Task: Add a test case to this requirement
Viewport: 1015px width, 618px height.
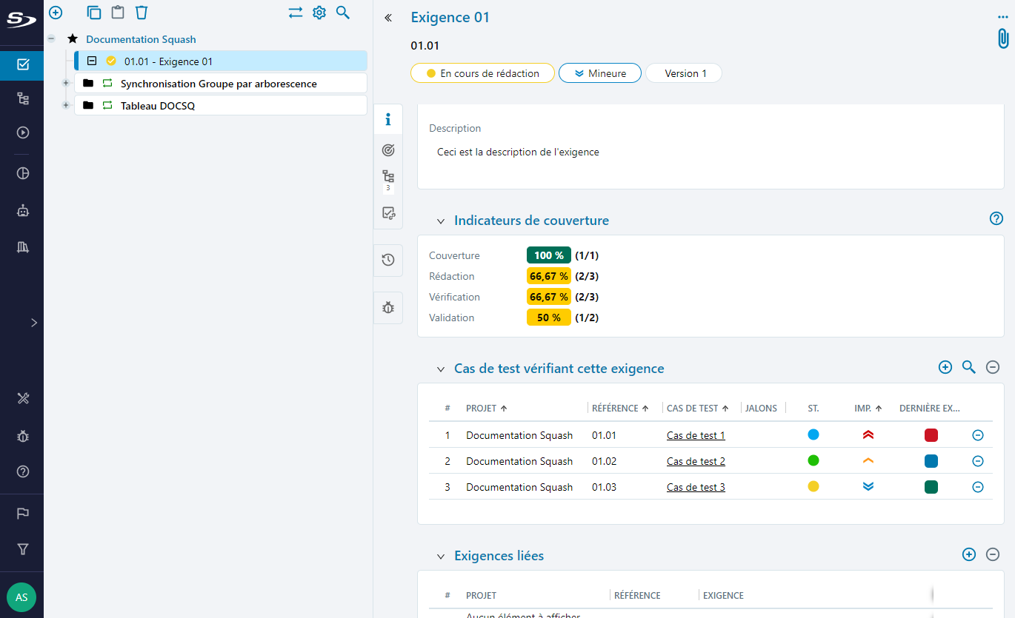Action: click(945, 366)
